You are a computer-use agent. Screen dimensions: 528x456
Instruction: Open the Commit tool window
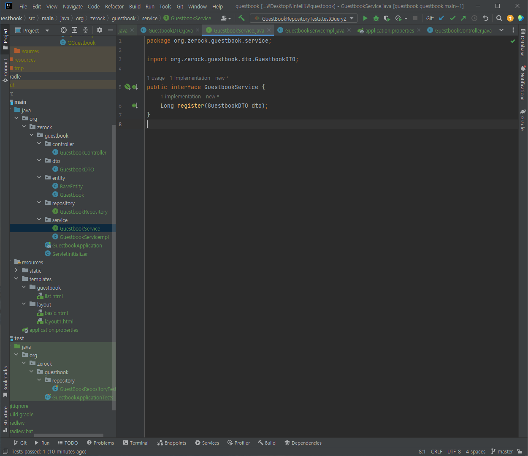5,70
